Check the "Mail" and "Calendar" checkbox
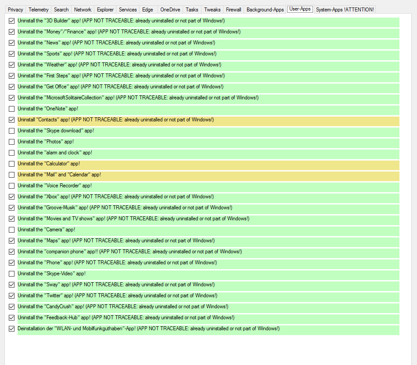 tap(11, 175)
